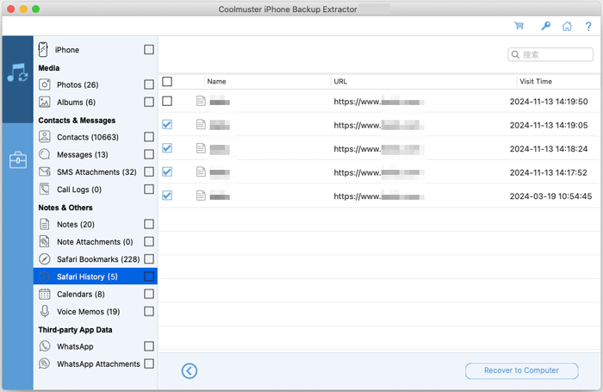Screen dimensions: 603x392
Task: Check the WhatsApp Attachments checkbox
Action: click(x=149, y=364)
